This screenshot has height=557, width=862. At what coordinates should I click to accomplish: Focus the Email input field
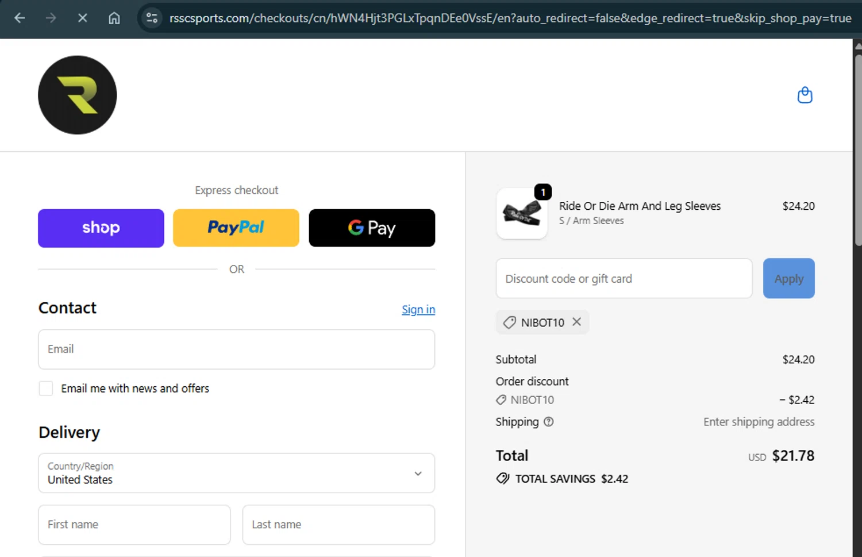coord(236,349)
